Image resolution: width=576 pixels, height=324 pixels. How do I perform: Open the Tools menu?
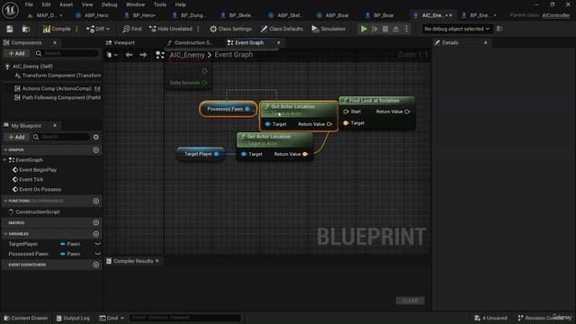pos(160,4)
